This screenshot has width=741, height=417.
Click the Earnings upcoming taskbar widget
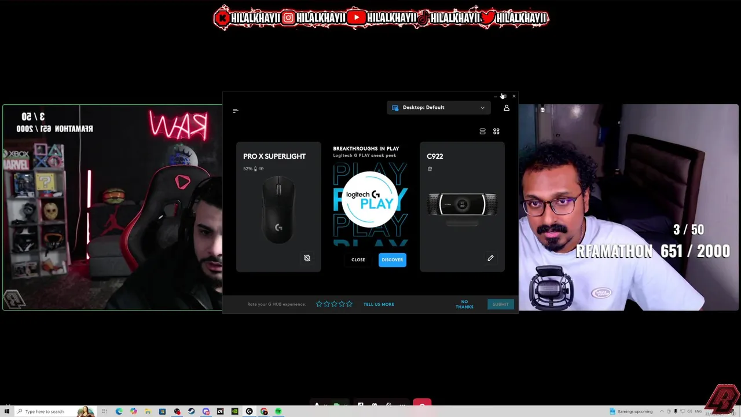(631, 411)
